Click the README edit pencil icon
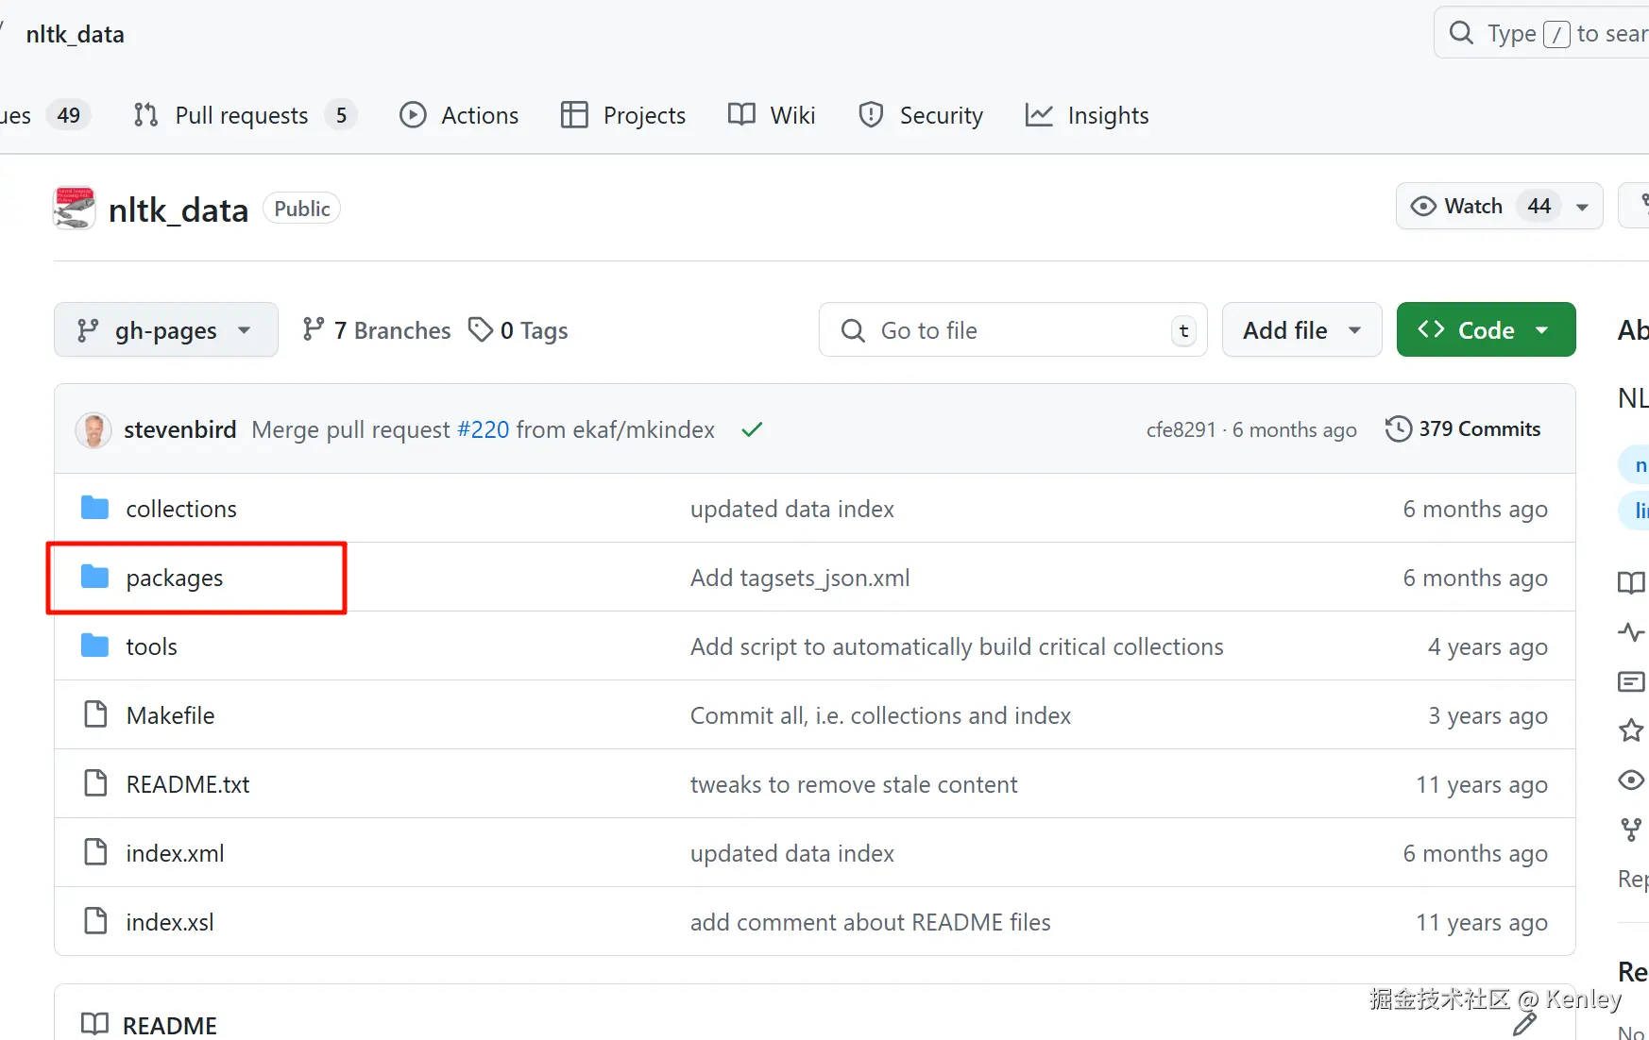 pyautogui.click(x=1524, y=1024)
